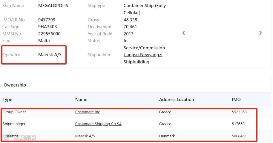This screenshot has height=143, width=273.
Task: Click the Shipmanager row type cell
Action: tap(14, 124)
